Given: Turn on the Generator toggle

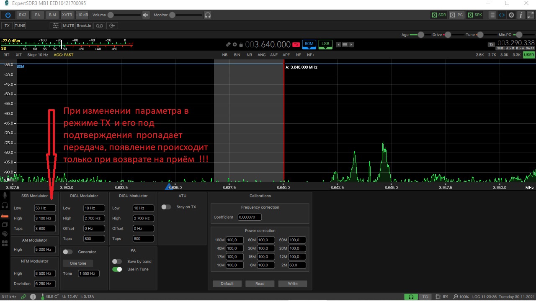Looking at the screenshot, I should pyautogui.click(x=67, y=252).
